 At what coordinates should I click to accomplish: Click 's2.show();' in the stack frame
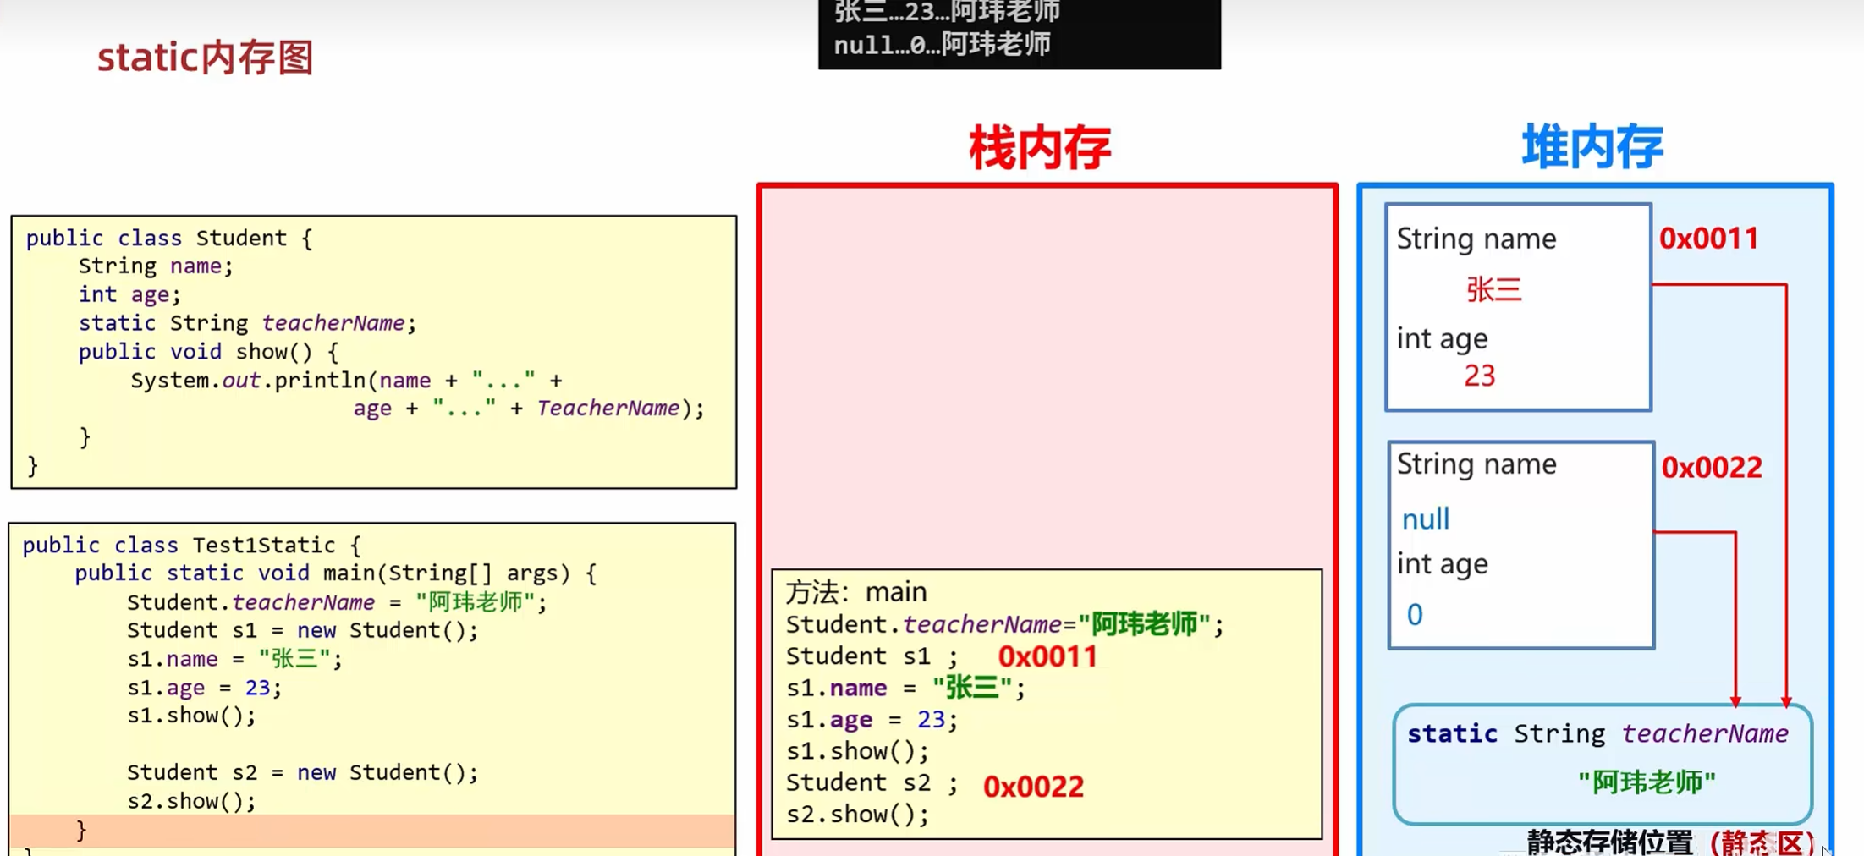pos(857,815)
